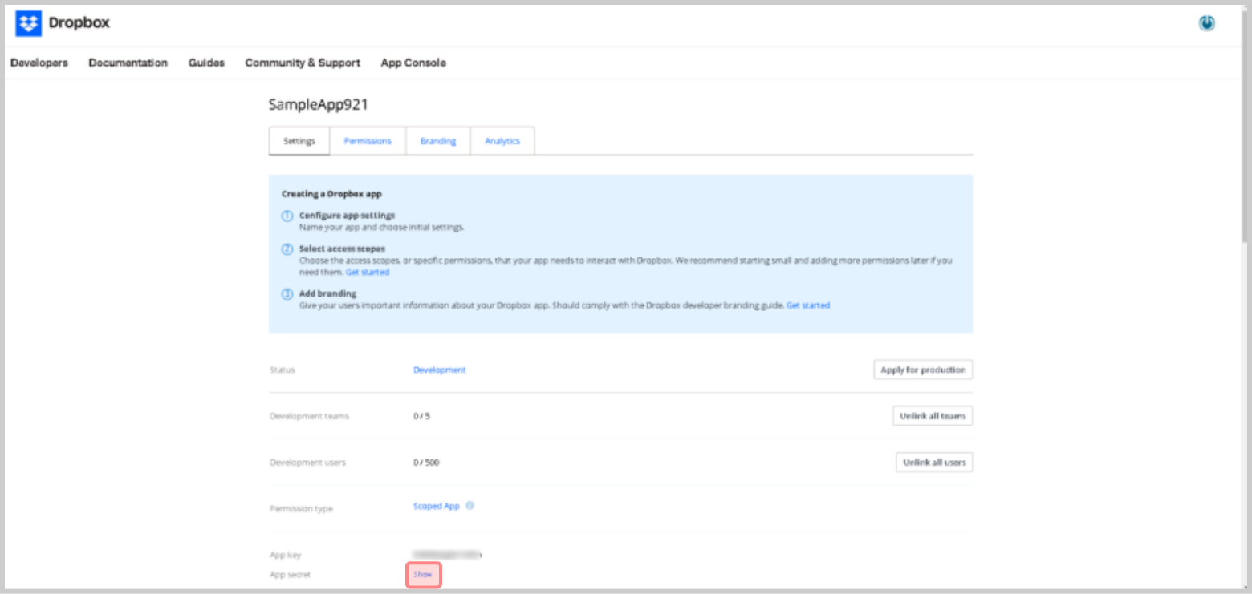Click Unlink all teams button
This screenshot has height=594, width=1252.
(933, 416)
